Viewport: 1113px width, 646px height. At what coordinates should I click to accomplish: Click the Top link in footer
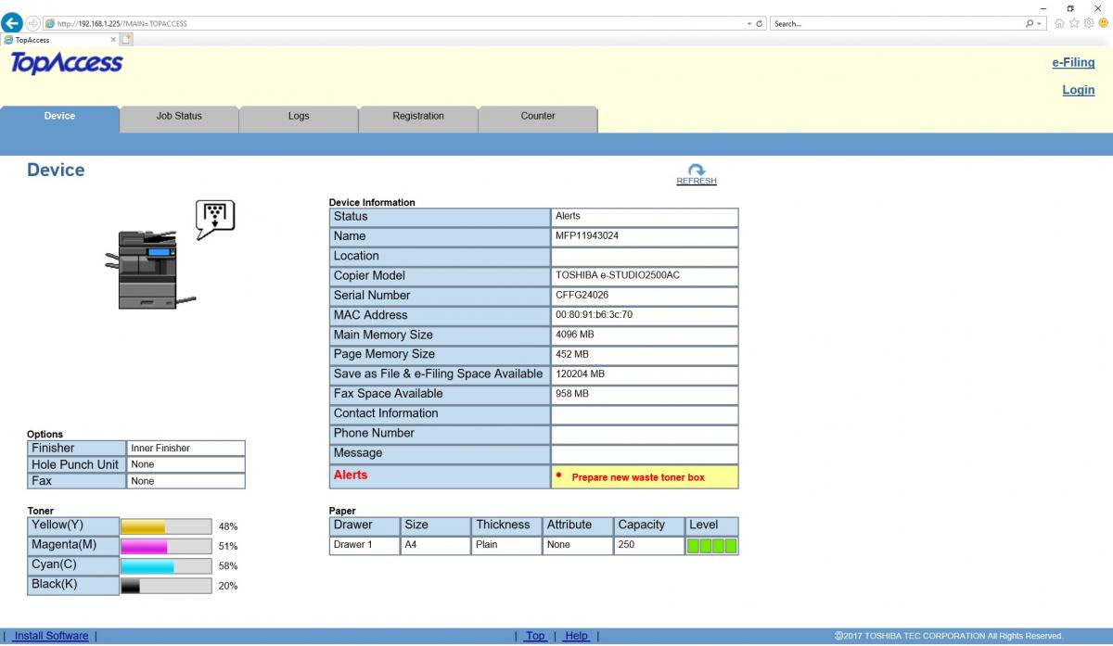click(x=536, y=636)
